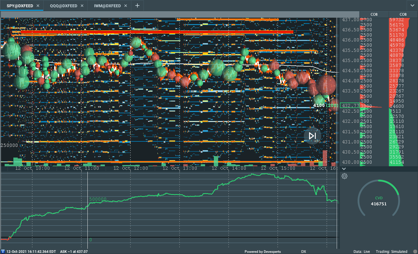Add a new instrument tab with plus
This screenshot has height=254, width=418.
point(137,6)
